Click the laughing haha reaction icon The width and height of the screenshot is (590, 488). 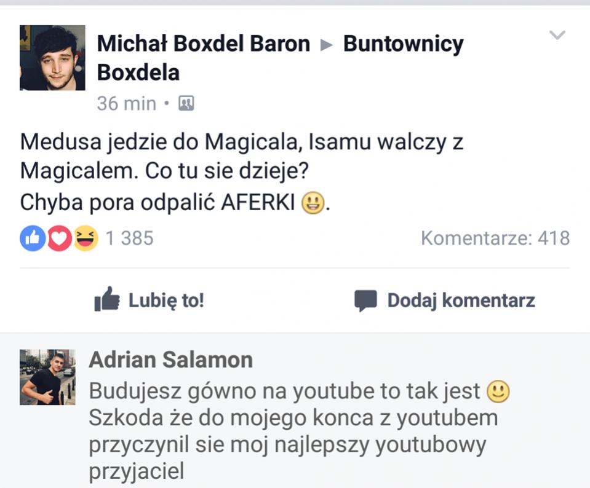point(86,238)
